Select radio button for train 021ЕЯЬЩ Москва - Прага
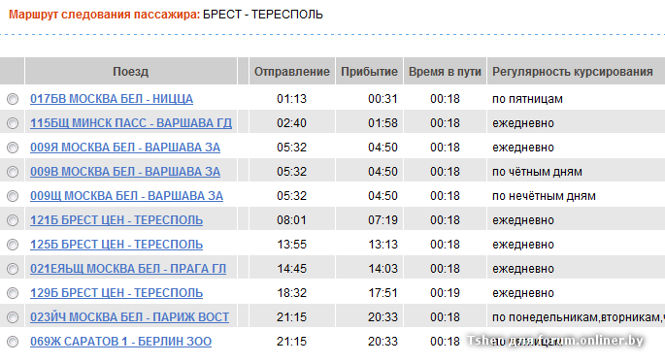Image resolution: width=665 pixels, height=363 pixels. [x=13, y=269]
